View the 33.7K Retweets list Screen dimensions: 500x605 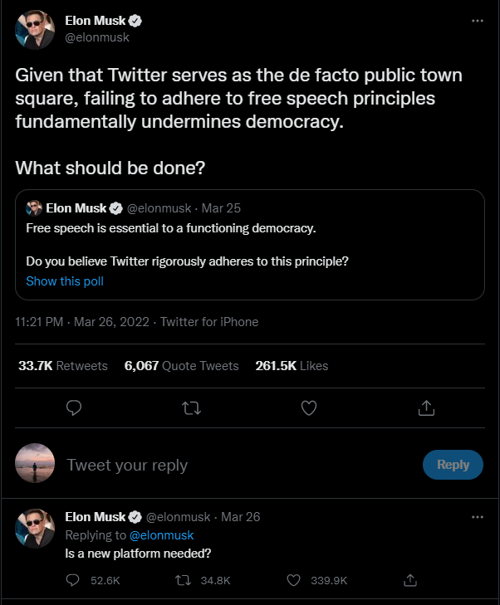[x=63, y=365]
